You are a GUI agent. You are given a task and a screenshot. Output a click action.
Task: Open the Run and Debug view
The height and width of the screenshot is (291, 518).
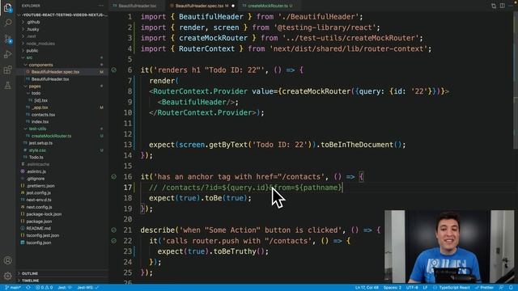(7, 54)
